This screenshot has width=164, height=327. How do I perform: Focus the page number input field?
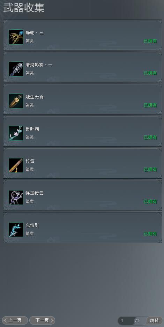coord(126,320)
